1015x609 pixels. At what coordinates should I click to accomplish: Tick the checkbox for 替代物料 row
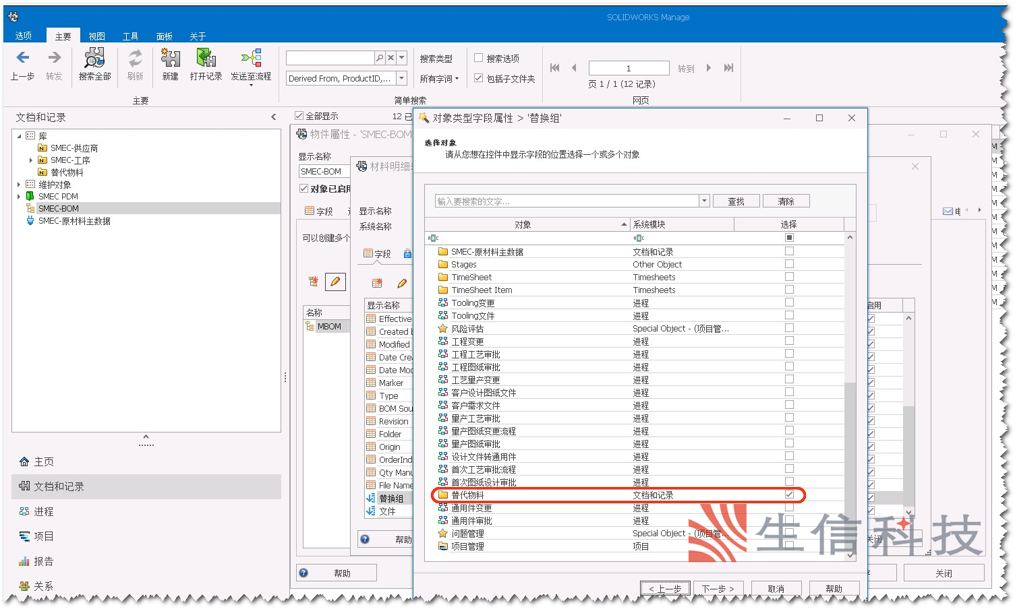point(789,494)
